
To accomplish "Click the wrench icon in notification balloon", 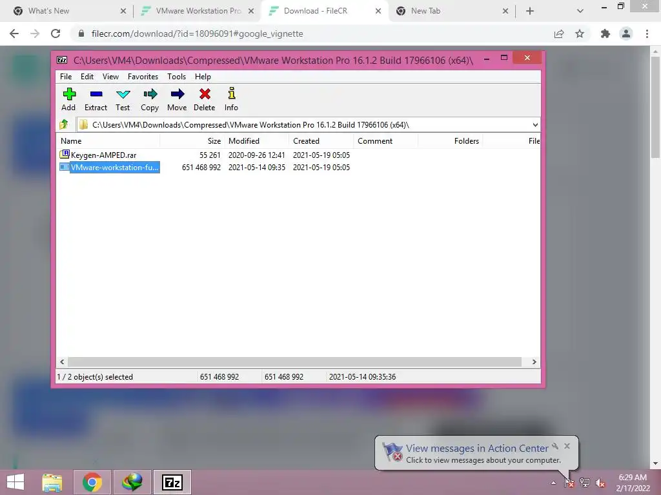I will [554, 446].
